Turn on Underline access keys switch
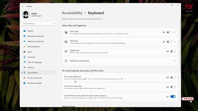Viewport: 198px width, 111px height. pos(173,87)
